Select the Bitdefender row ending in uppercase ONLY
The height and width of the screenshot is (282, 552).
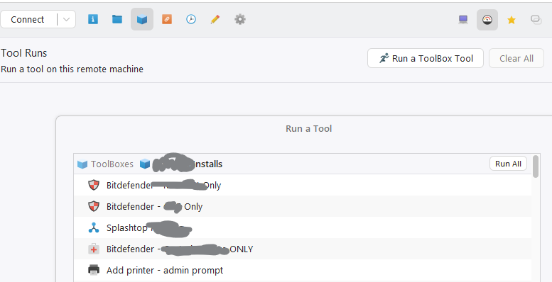303,249
